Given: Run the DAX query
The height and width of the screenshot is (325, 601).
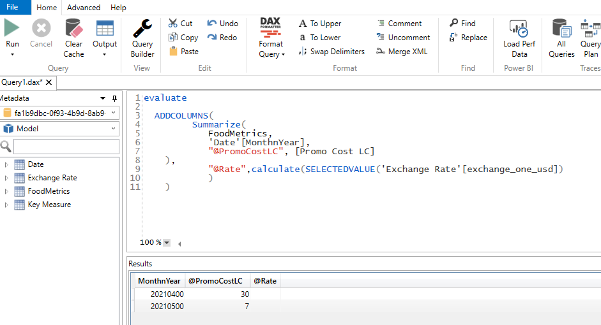Looking at the screenshot, I should tap(11, 34).
